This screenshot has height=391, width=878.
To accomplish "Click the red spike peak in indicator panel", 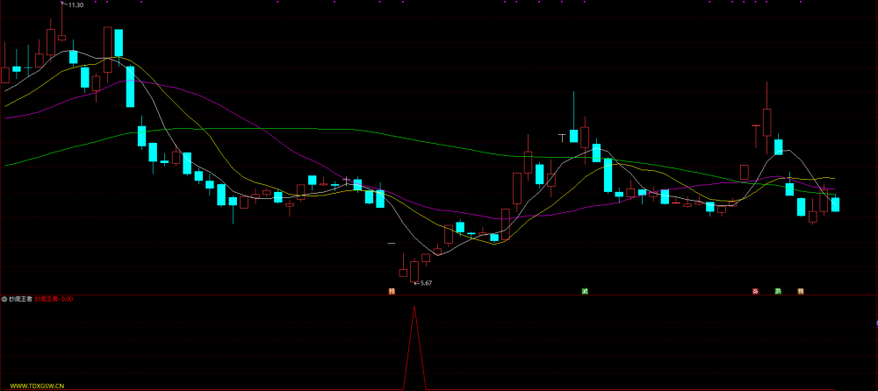I will click(414, 307).
